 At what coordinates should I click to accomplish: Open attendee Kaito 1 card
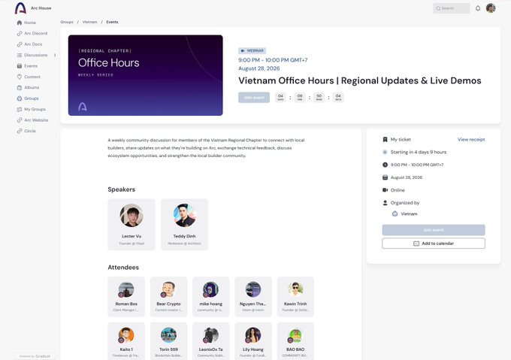(x=126, y=341)
